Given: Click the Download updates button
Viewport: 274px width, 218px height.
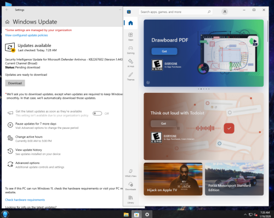Looking at the screenshot, I should pyautogui.click(x=15, y=83).
